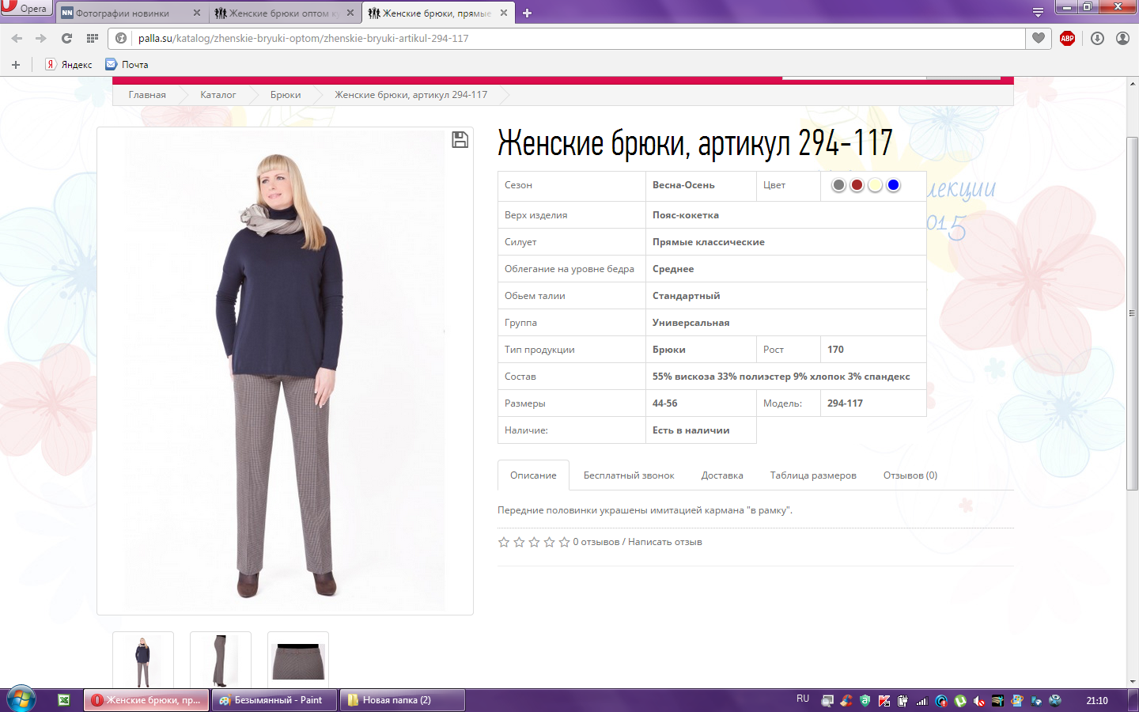1139x712 pixels.
Task: Close the 'Женские брюки оптом' tab
Action: coord(350,13)
